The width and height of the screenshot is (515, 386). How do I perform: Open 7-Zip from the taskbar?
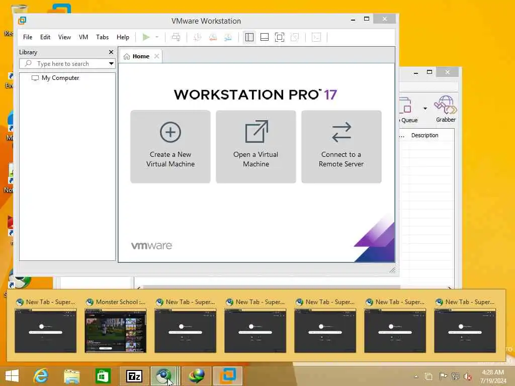pyautogui.click(x=134, y=376)
